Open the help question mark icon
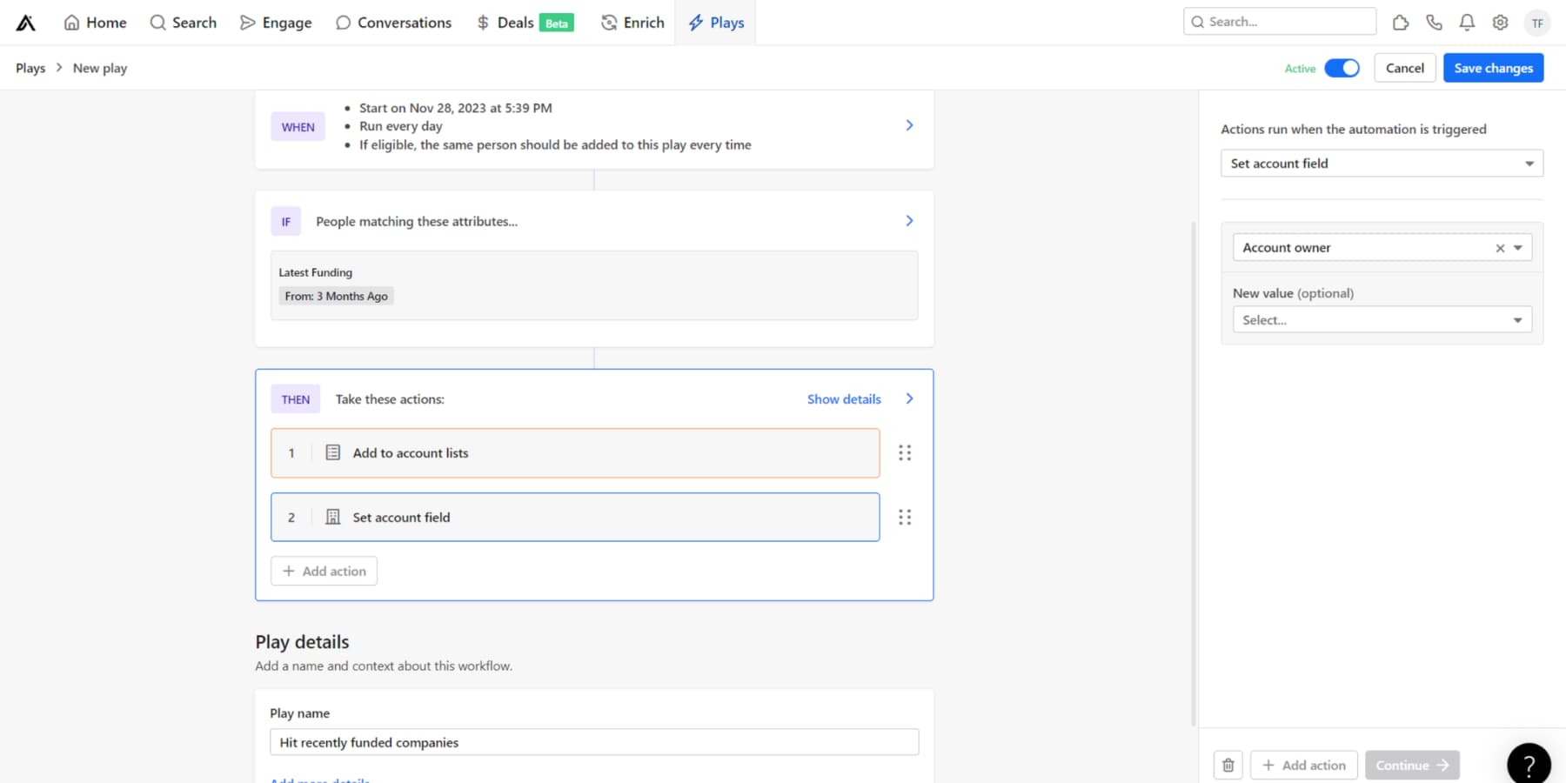The width and height of the screenshot is (1566, 783). (x=1529, y=764)
